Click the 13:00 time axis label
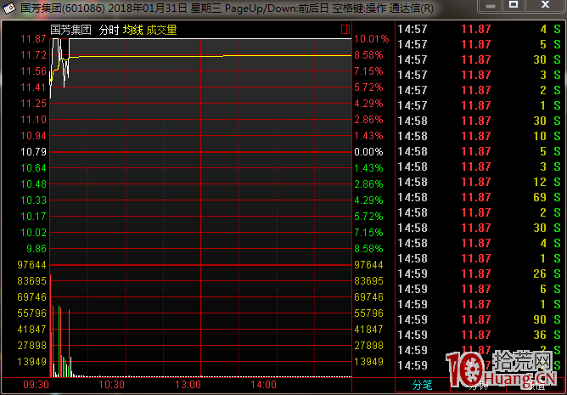The height and width of the screenshot is (395, 567). 188,385
